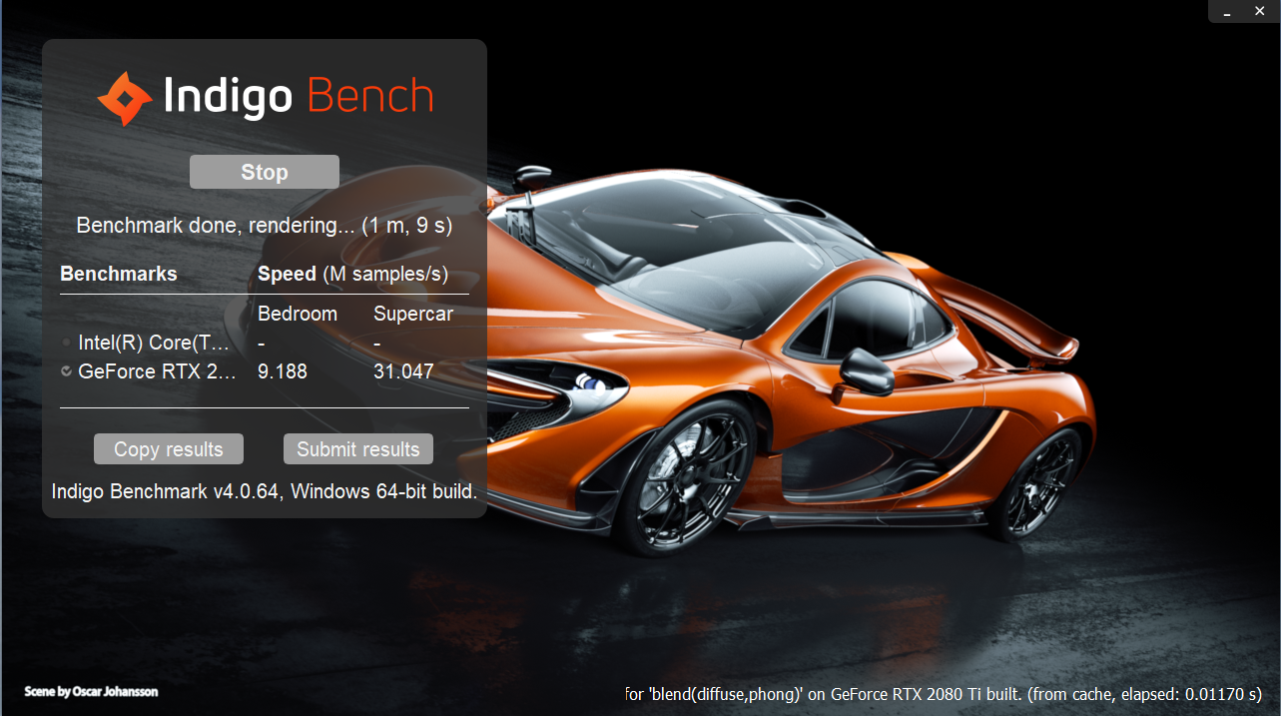Image resolution: width=1281 pixels, height=716 pixels.
Task: Click the Stop button
Action: coord(265,172)
